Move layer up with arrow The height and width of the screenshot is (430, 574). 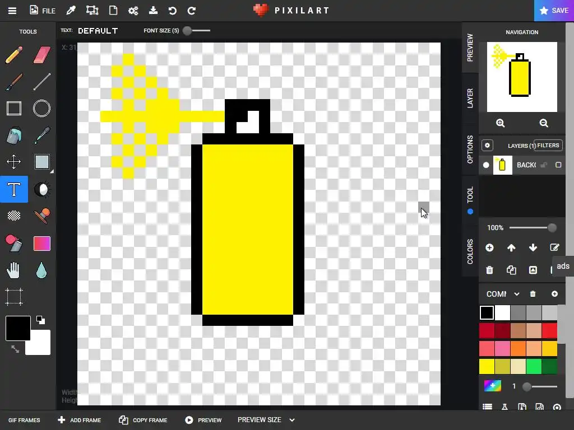click(x=511, y=248)
